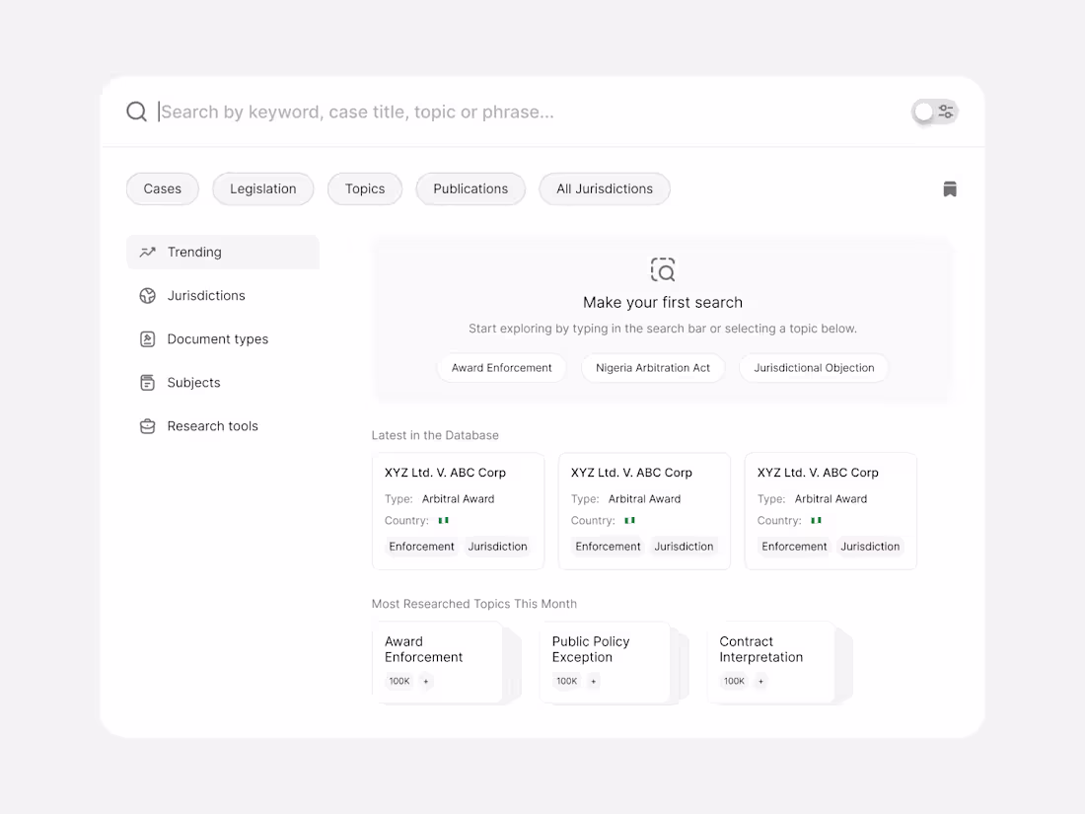Select the Legislation filter tab

point(263,189)
